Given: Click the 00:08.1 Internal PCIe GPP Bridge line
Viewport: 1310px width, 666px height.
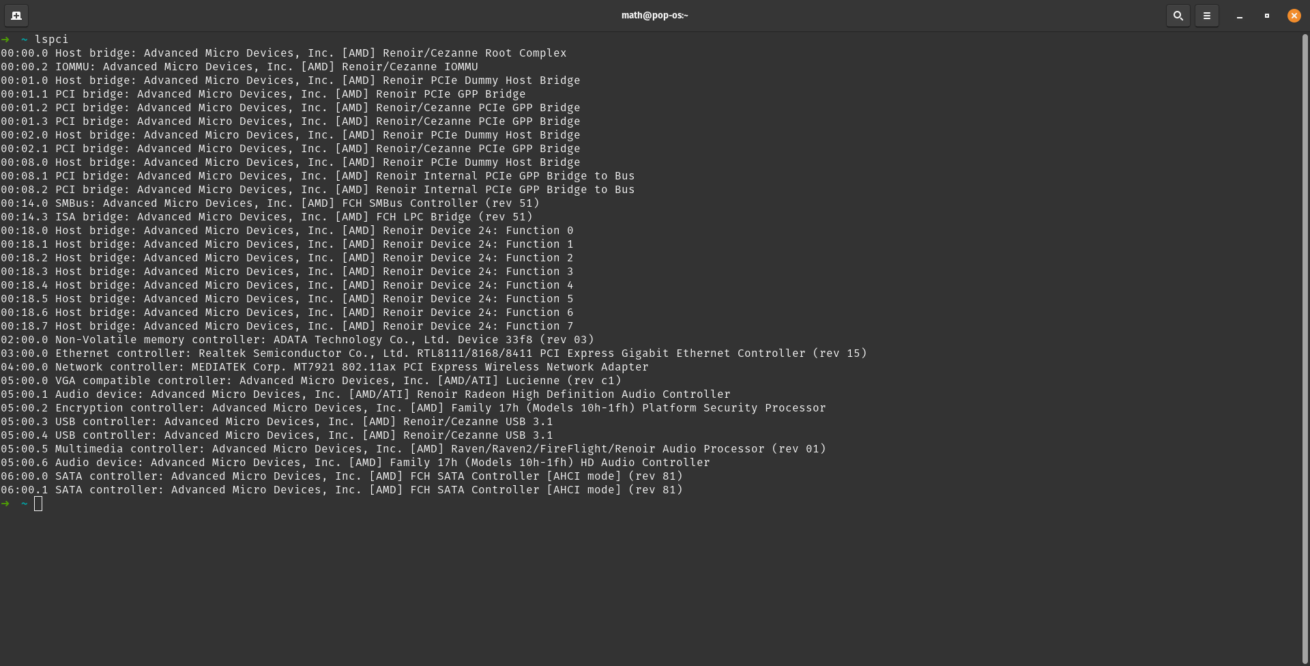Looking at the screenshot, I should pos(318,175).
